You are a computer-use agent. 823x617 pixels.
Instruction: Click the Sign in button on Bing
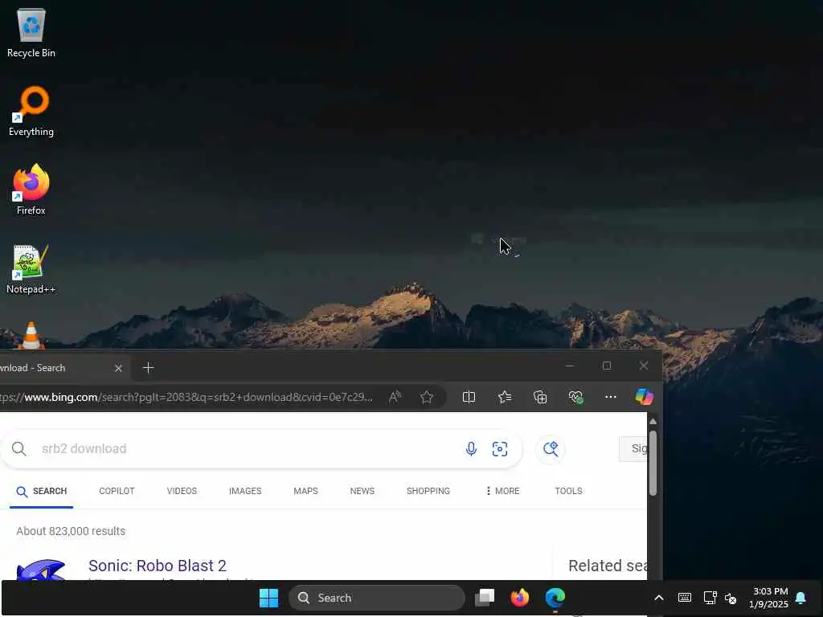633,448
